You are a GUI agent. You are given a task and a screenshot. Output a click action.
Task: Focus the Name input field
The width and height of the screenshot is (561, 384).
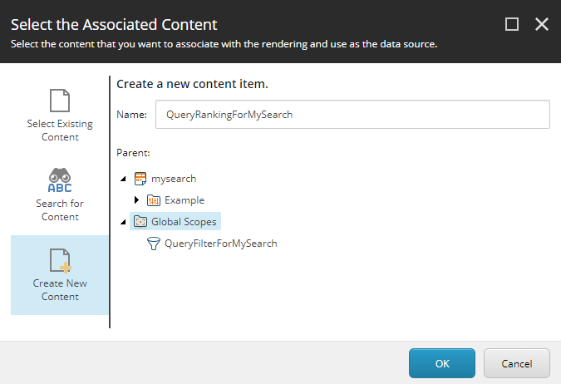tap(352, 115)
